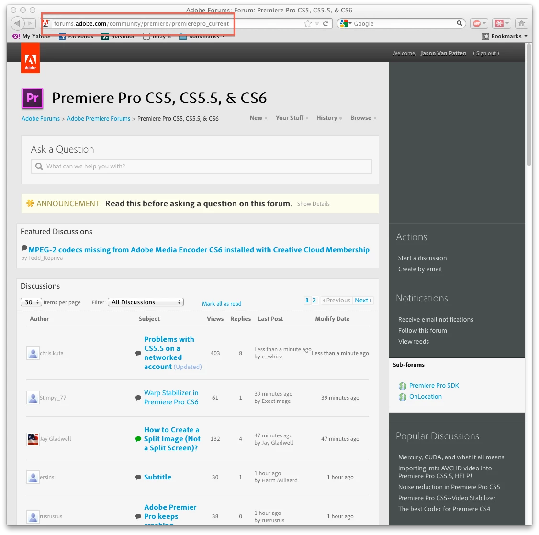Screen dimensions: 539x535
Task: Show Details of the announcement
Action: click(313, 204)
